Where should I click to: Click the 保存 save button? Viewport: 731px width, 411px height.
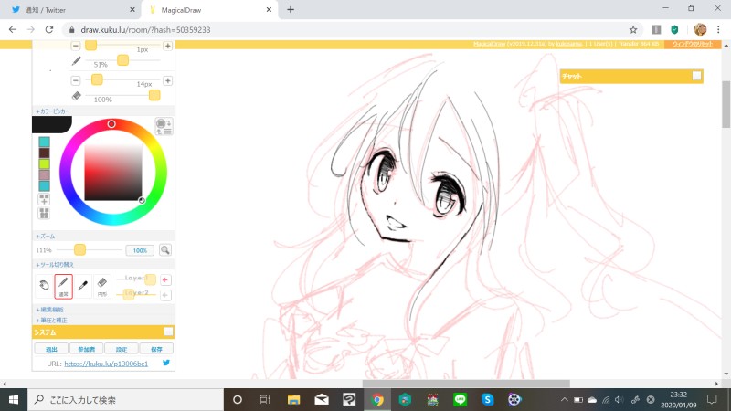[156, 349]
